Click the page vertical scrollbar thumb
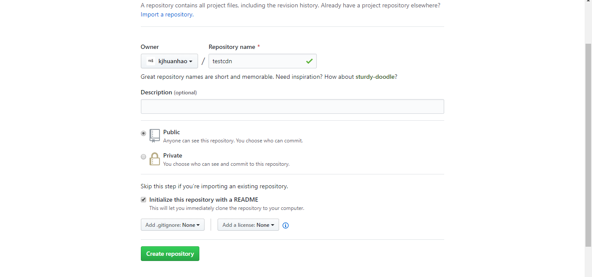592x277 pixels. pyautogui.click(x=588, y=143)
